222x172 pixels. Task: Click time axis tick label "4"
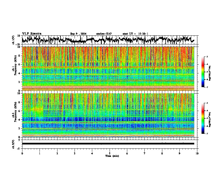click(x=92, y=153)
